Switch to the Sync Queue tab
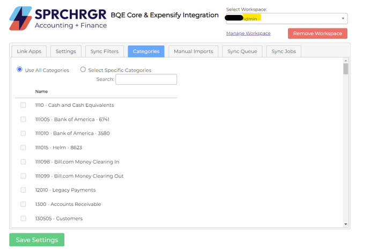Viewport: 369px width, 251px height. click(242, 51)
